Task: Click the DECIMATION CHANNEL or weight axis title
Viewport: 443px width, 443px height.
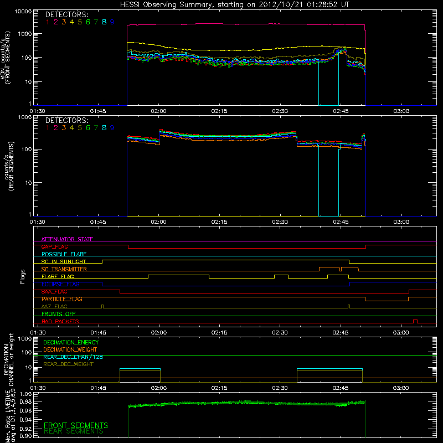Action: point(8,359)
